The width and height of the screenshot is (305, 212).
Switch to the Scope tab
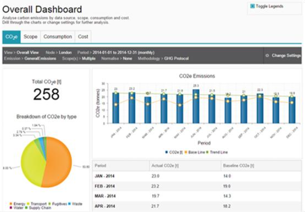coord(30,36)
